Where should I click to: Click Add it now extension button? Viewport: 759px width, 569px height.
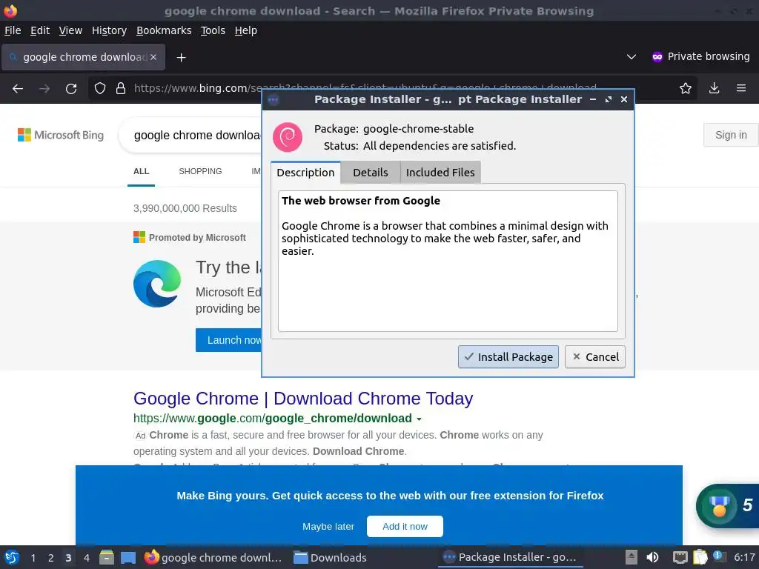pyautogui.click(x=405, y=527)
